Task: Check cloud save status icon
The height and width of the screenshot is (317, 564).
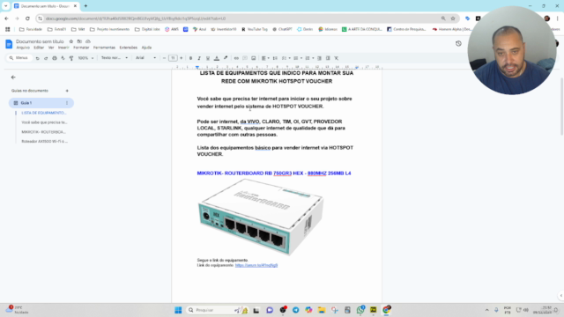Action: (x=88, y=41)
